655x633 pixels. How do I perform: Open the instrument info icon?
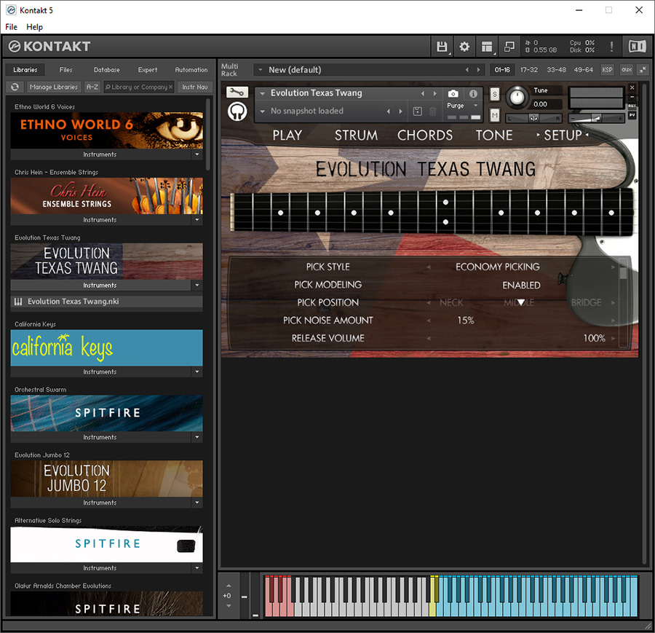(473, 94)
